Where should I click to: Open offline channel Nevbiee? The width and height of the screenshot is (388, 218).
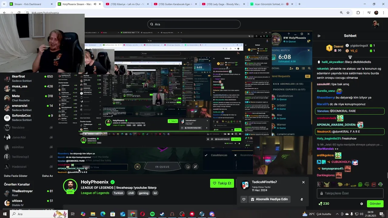[28, 127]
